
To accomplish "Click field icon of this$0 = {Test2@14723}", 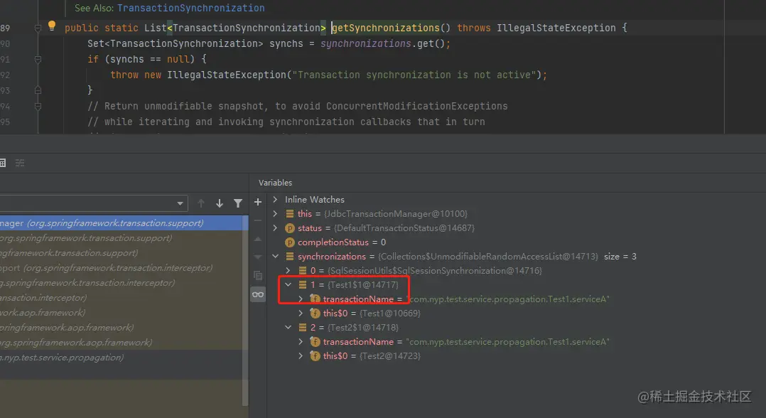I will pos(315,356).
